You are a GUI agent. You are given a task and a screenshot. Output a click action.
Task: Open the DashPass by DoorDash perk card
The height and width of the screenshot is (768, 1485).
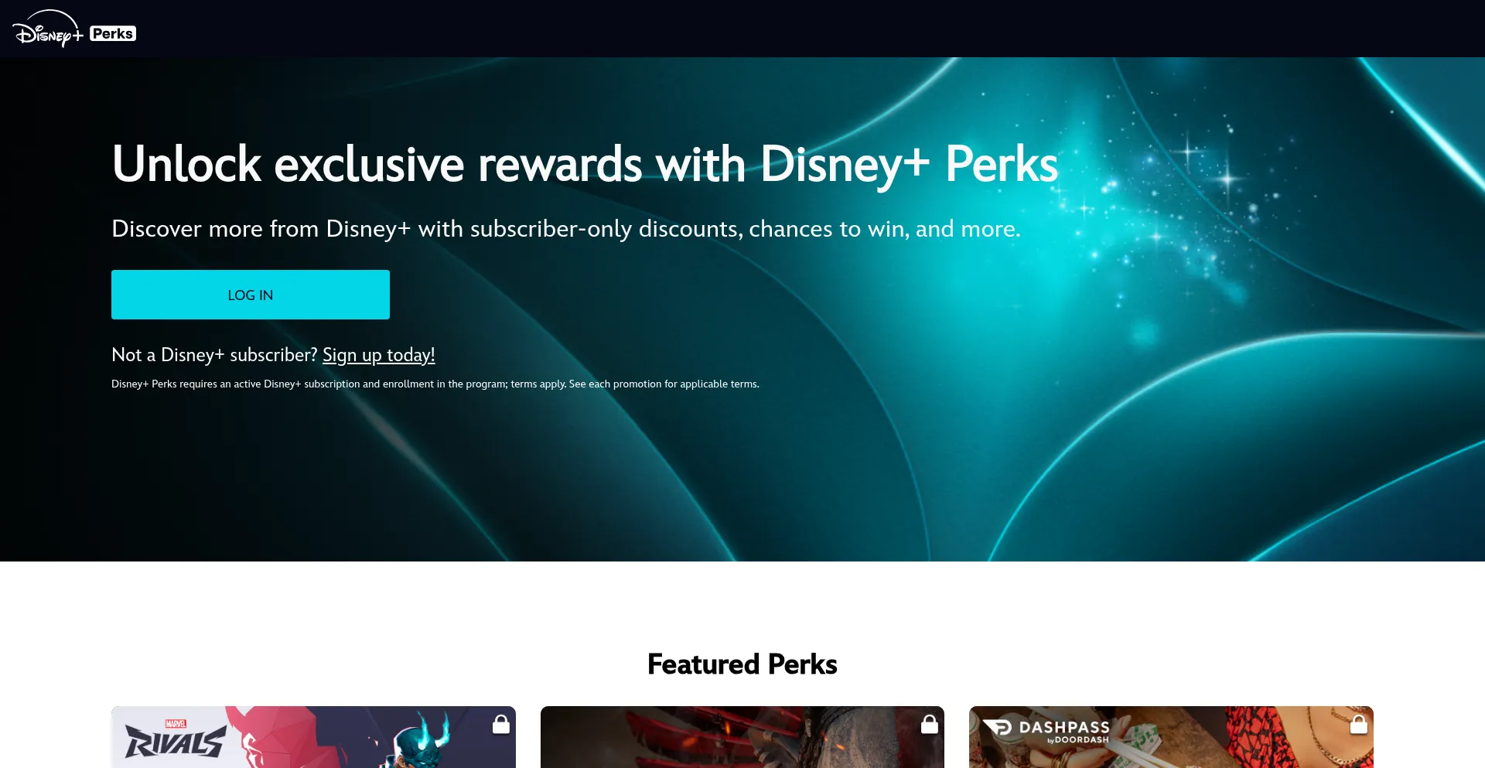tap(1171, 737)
